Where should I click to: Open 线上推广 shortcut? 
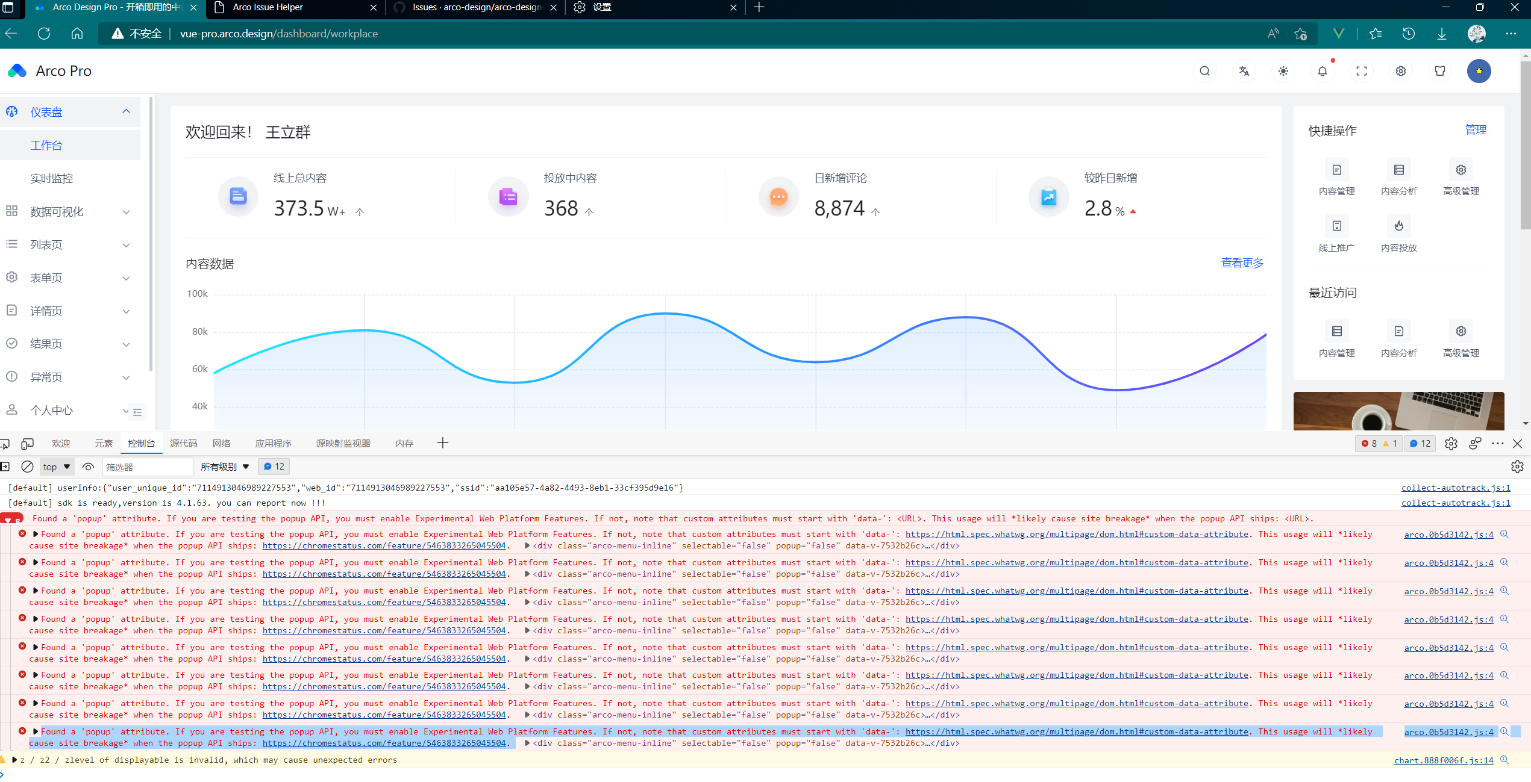(1336, 235)
